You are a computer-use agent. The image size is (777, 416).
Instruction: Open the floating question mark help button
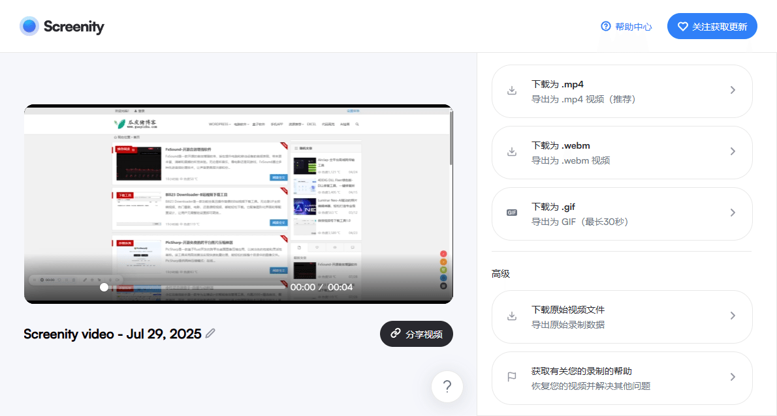(447, 386)
